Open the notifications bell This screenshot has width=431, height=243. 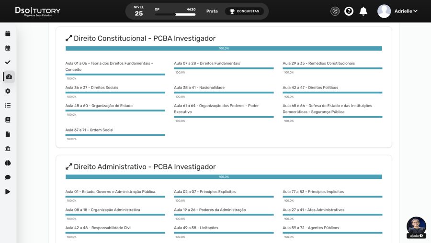click(x=363, y=11)
